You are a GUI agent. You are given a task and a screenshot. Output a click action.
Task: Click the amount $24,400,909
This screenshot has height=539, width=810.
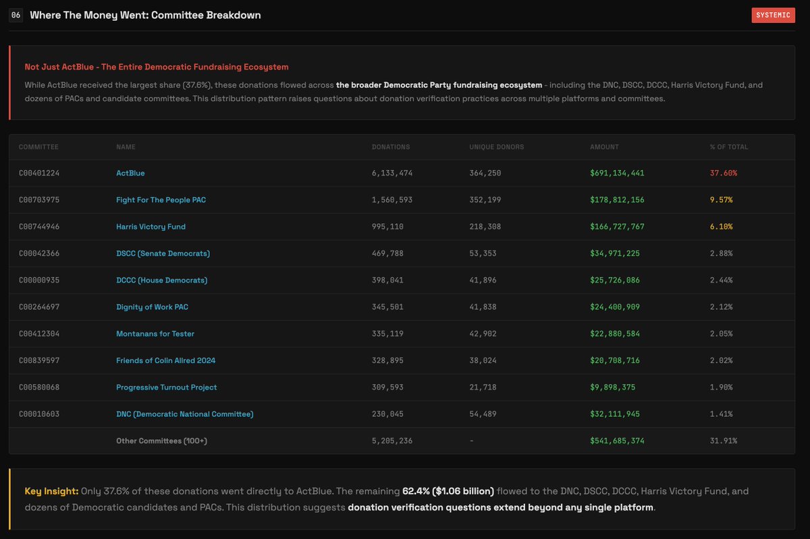coord(615,307)
